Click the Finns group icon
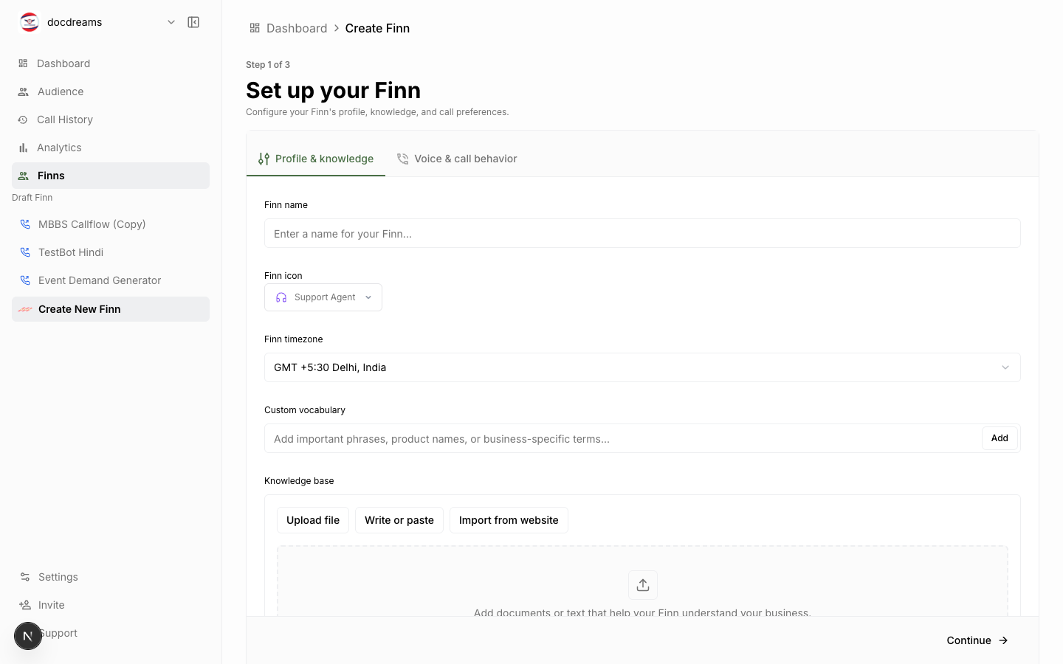The image size is (1063, 664). 23,176
